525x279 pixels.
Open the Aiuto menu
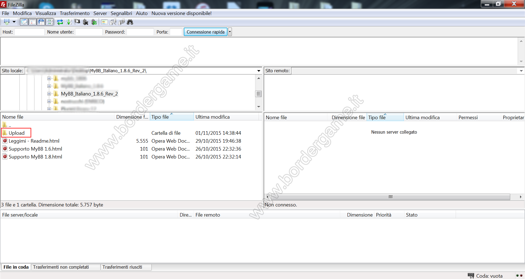(142, 13)
